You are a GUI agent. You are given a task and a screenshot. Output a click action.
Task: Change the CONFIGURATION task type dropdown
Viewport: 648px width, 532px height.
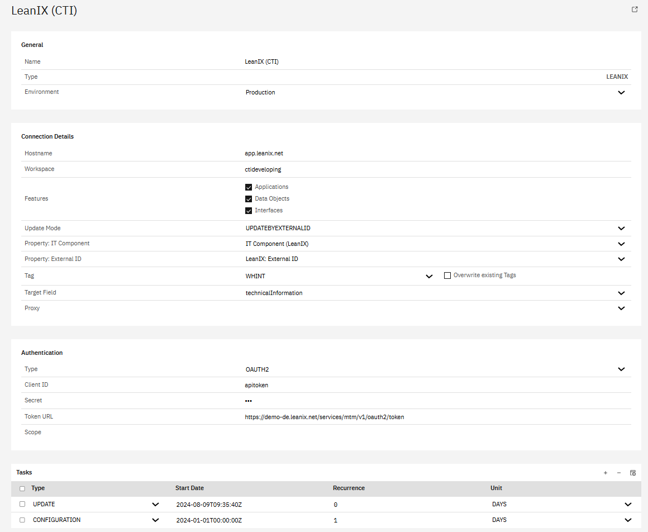155,520
